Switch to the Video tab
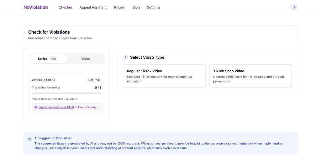Screen dimensions: 321x161 (x=86, y=59)
